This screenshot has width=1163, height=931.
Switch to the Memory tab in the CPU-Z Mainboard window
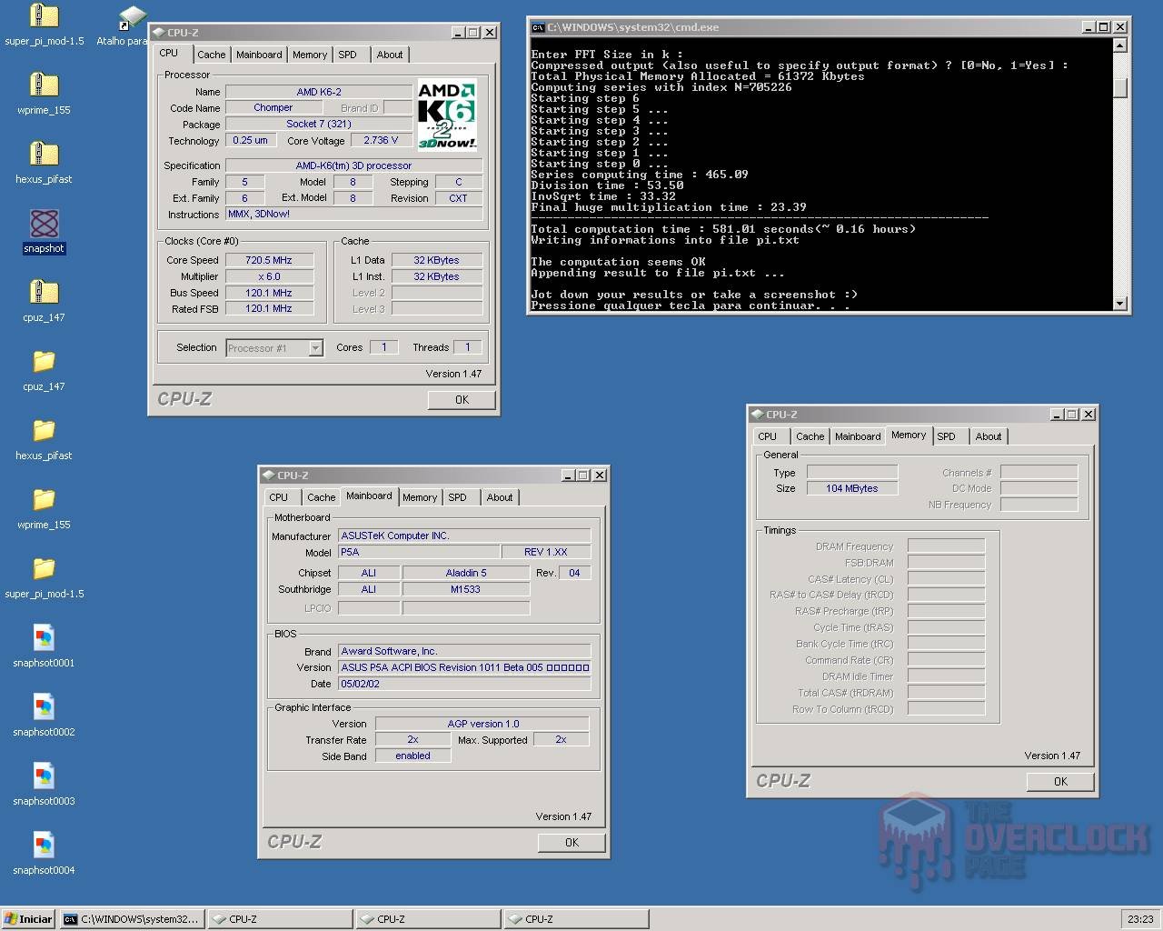pyautogui.click(x=420, y=497)
